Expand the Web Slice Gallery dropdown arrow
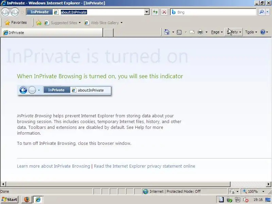Screen dimensions: 272x204 pos(121,23)
